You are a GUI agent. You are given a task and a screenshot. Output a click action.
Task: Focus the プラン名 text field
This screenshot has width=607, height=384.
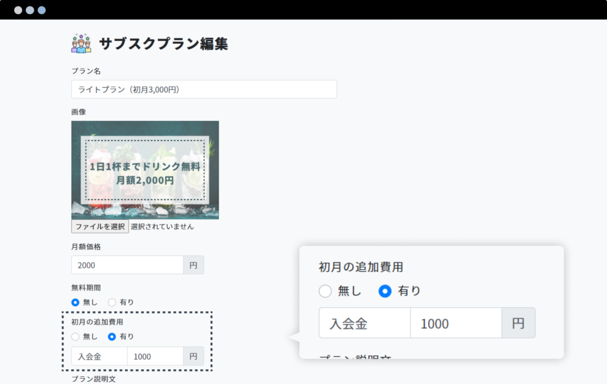tap(204, 89)
